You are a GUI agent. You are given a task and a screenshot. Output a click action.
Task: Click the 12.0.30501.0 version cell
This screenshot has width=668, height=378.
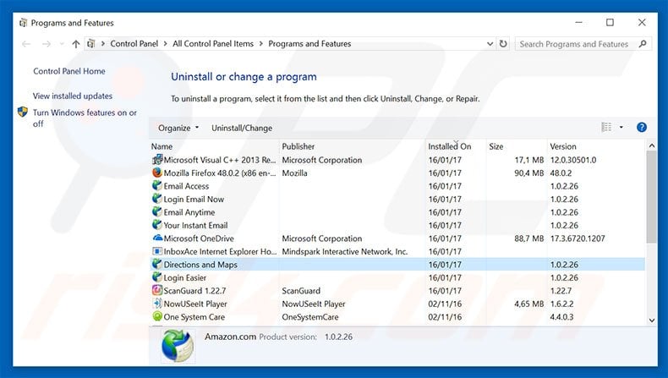(x=573, y=160)
